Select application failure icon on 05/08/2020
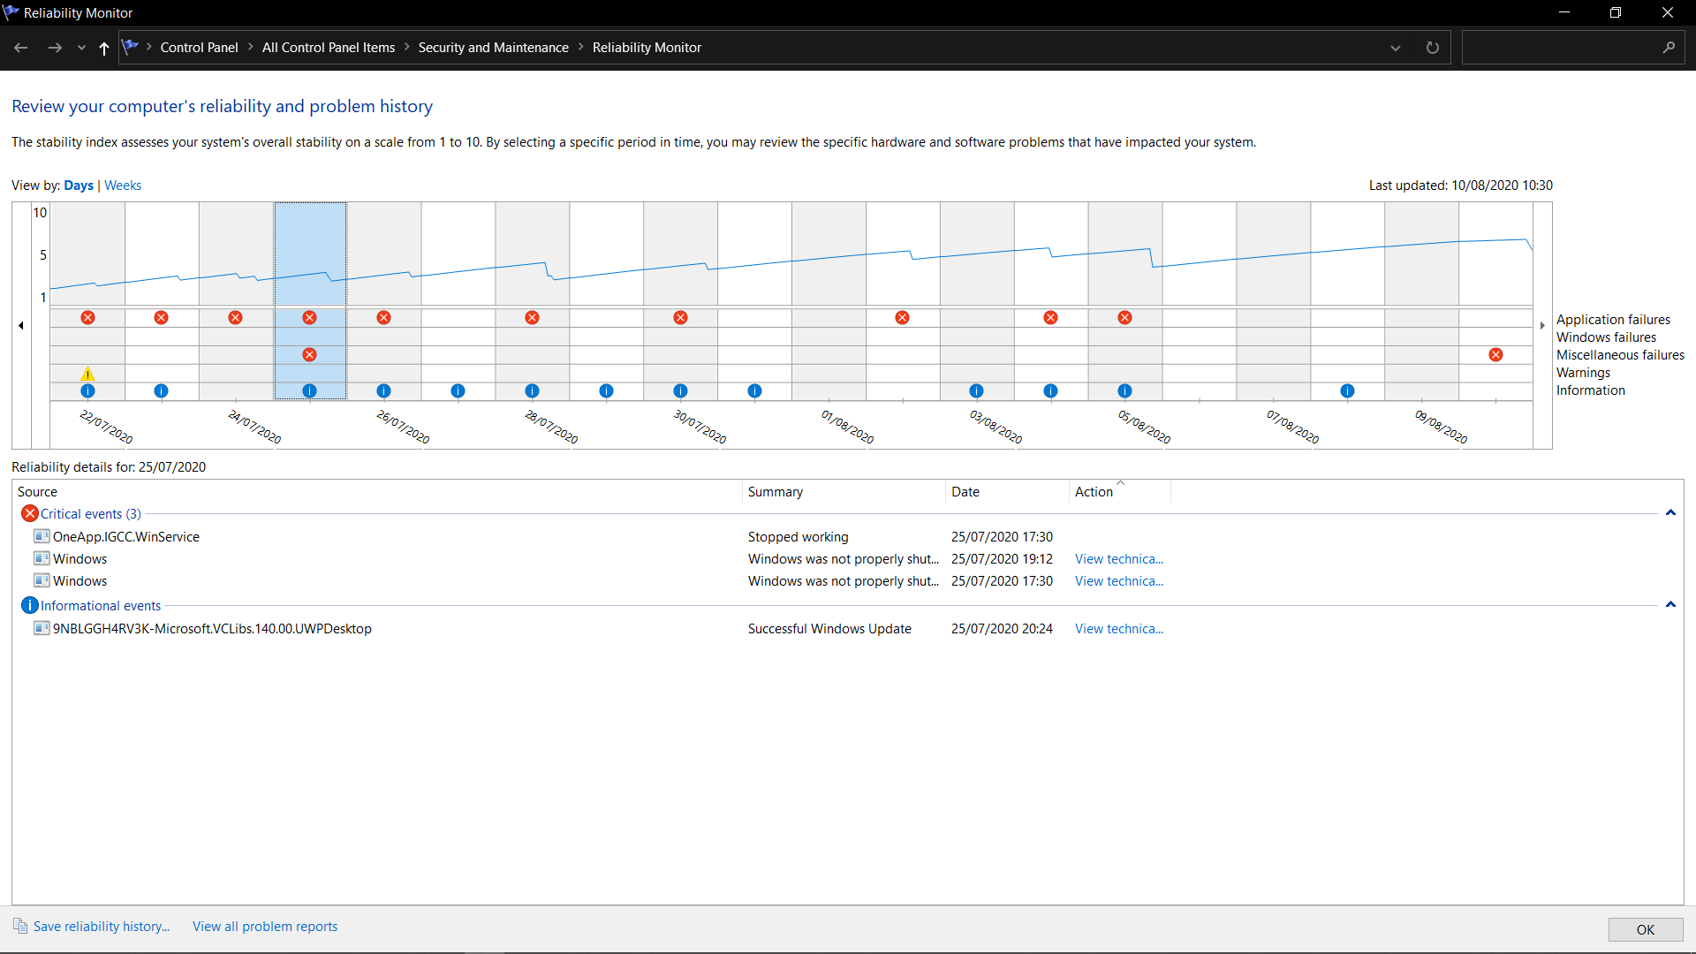Screen dimensions: 1696x954 click(1124, 317)
